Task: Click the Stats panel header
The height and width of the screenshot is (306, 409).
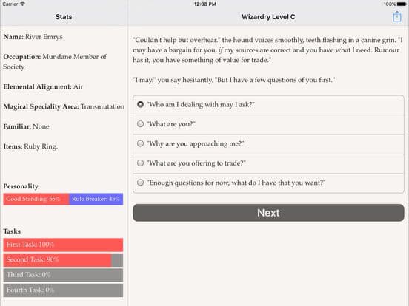Action: [64, 17]
